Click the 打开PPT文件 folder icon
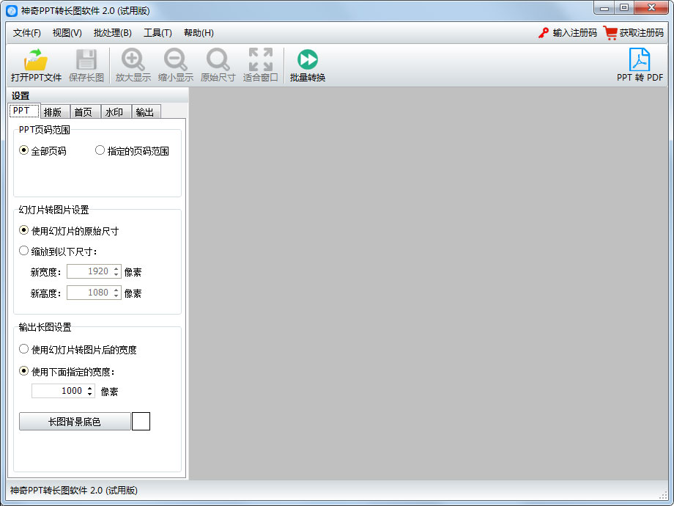This screenshot has height=506, width=674. tap(36, 60)
